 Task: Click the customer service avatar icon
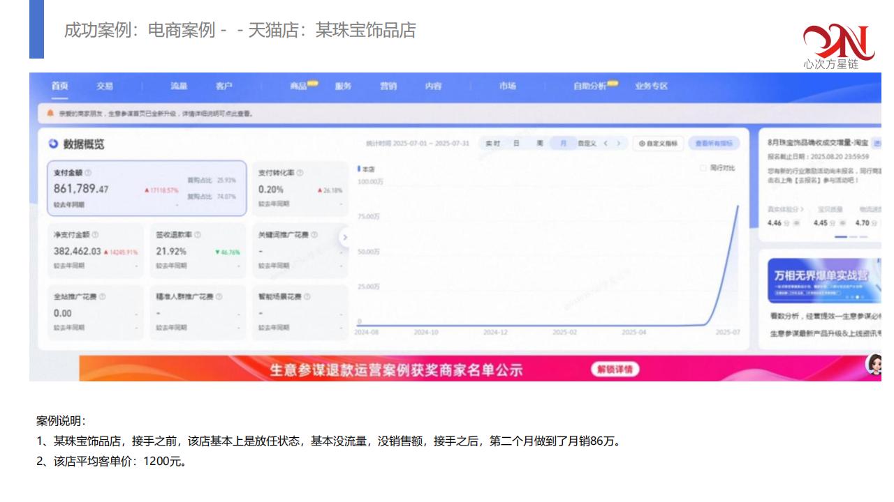tap(873, 363)
